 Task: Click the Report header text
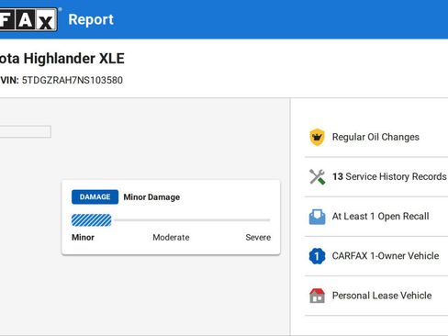pyautogui.click(x=91, y=20)
